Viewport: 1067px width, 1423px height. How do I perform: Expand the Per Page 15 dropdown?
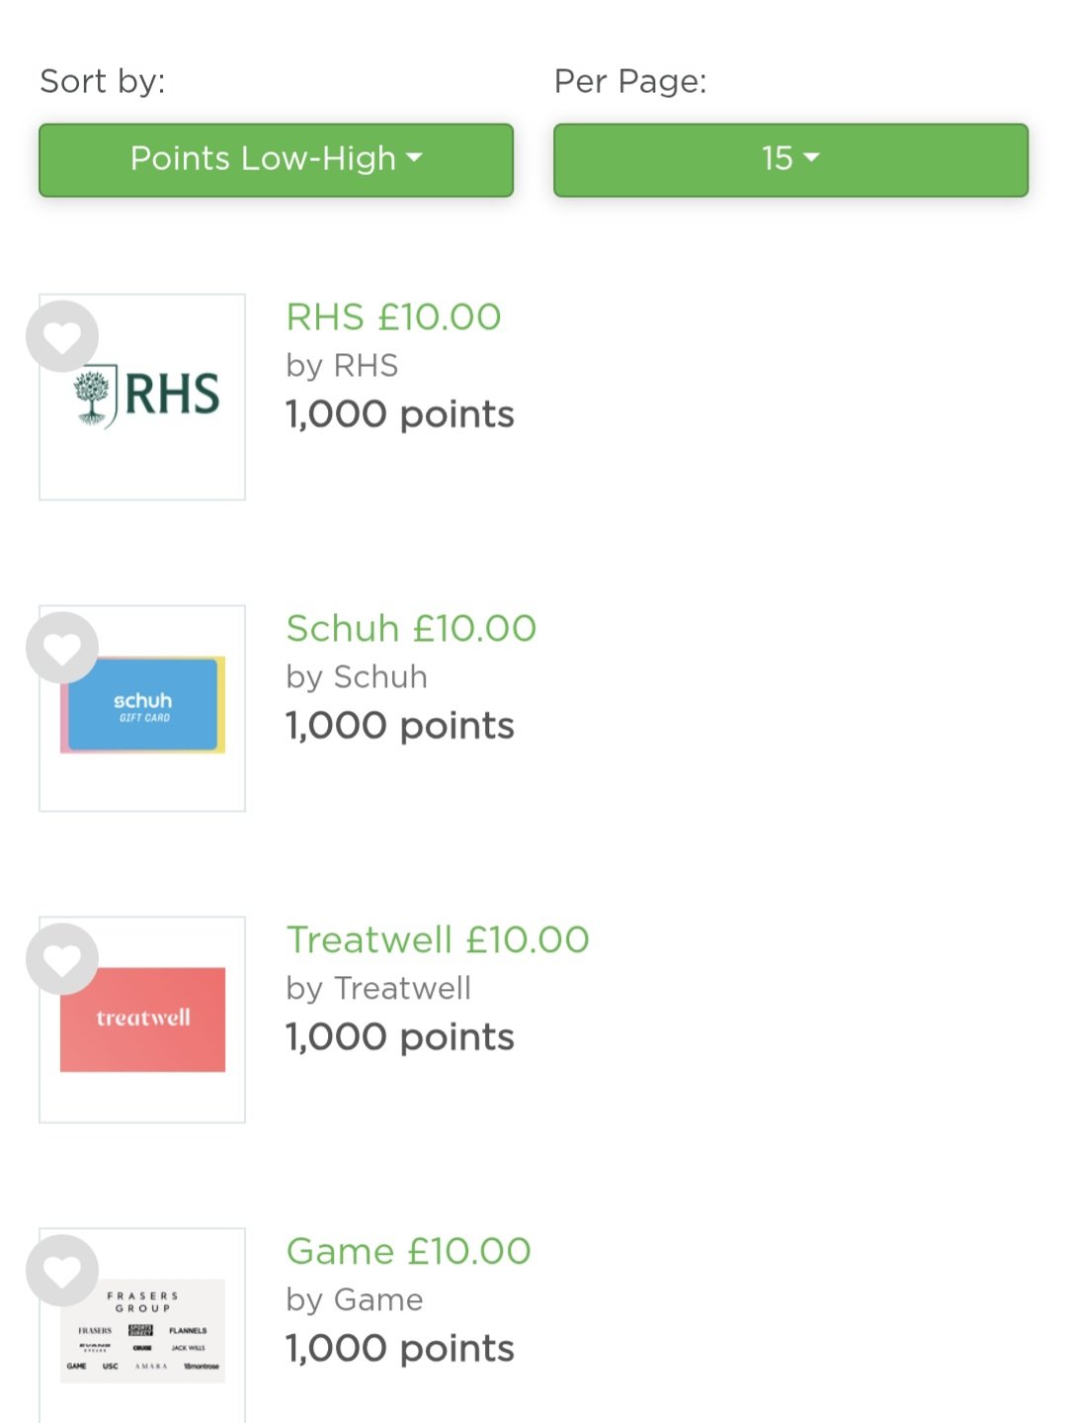coord(790,159)
